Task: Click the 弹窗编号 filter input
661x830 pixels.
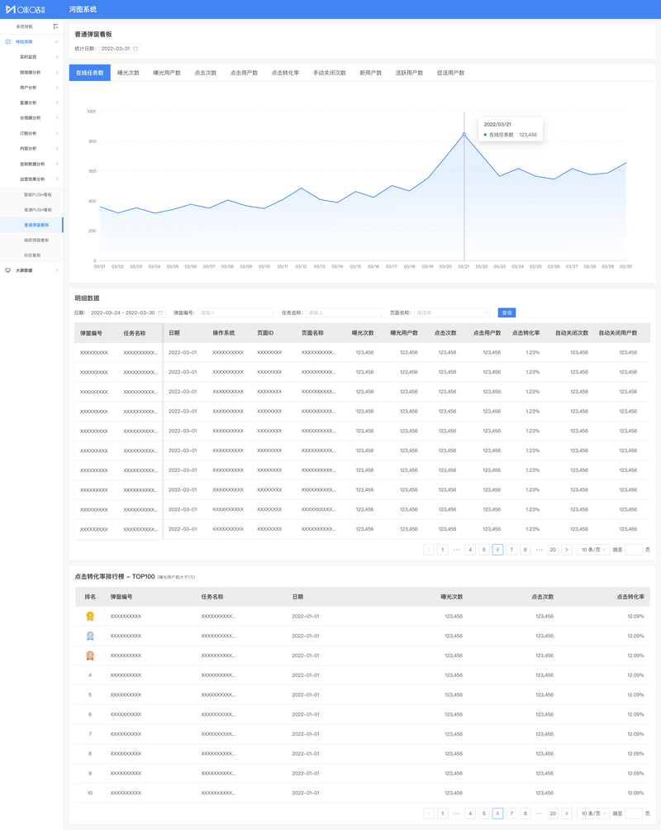Action: (235, 312)
